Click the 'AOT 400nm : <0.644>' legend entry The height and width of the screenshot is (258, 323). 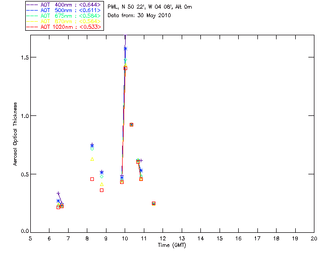coord(64,5)
